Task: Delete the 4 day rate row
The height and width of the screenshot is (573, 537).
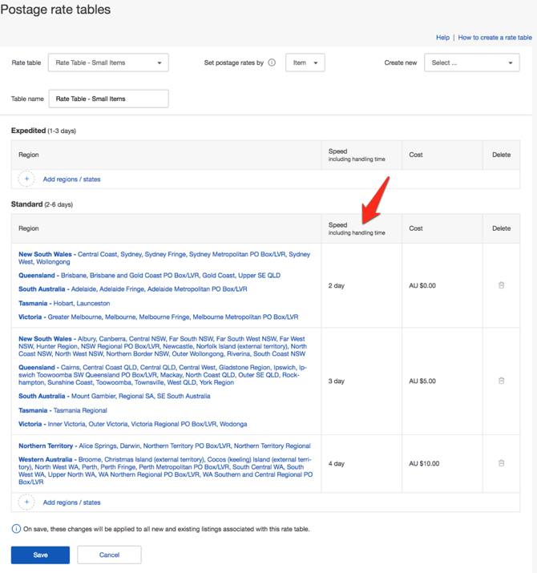Action: tap(501, 463)
